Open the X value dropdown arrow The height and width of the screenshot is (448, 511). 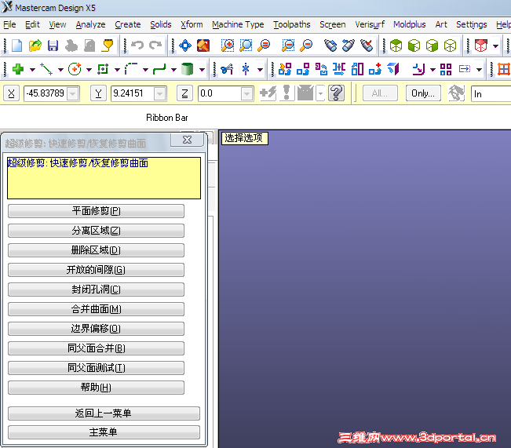[x=73, y=94]
